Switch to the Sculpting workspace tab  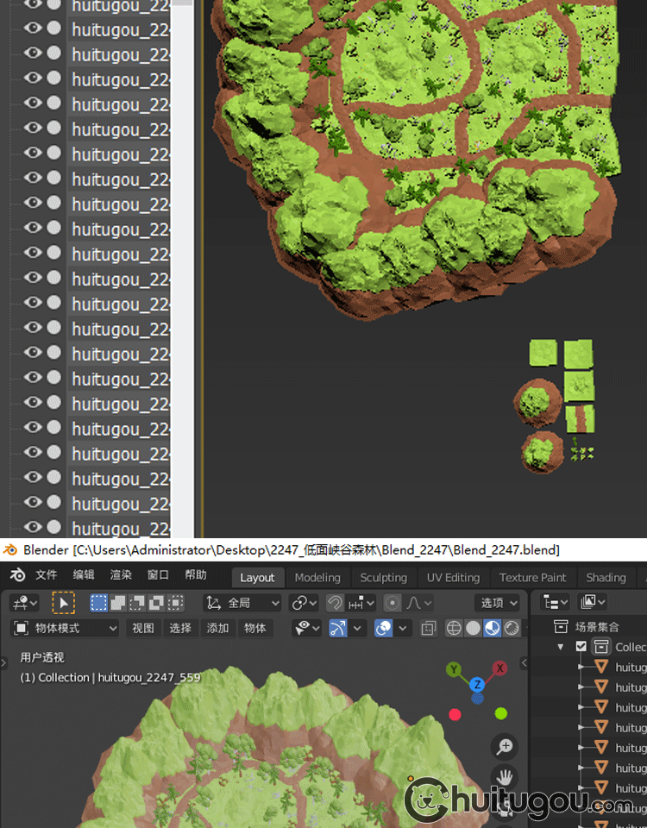pos(383,577)
